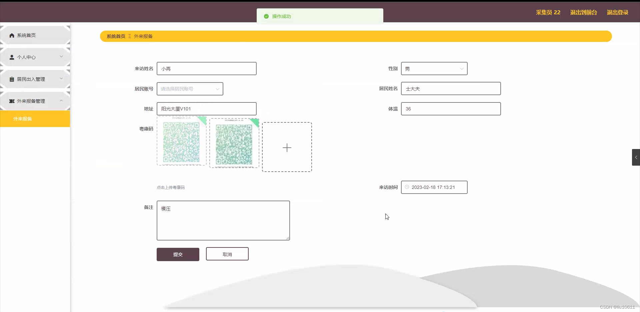Click the 点击上传粤康码 hint text
640x312 pixels.
(171, 188)
